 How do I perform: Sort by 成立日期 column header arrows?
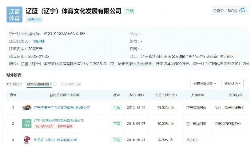point(143,95)
